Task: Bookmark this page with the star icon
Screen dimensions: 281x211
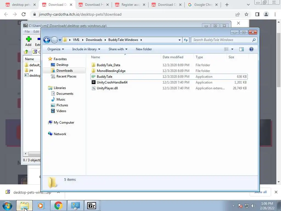Action: pyautogui.click(x=246, y=14)
